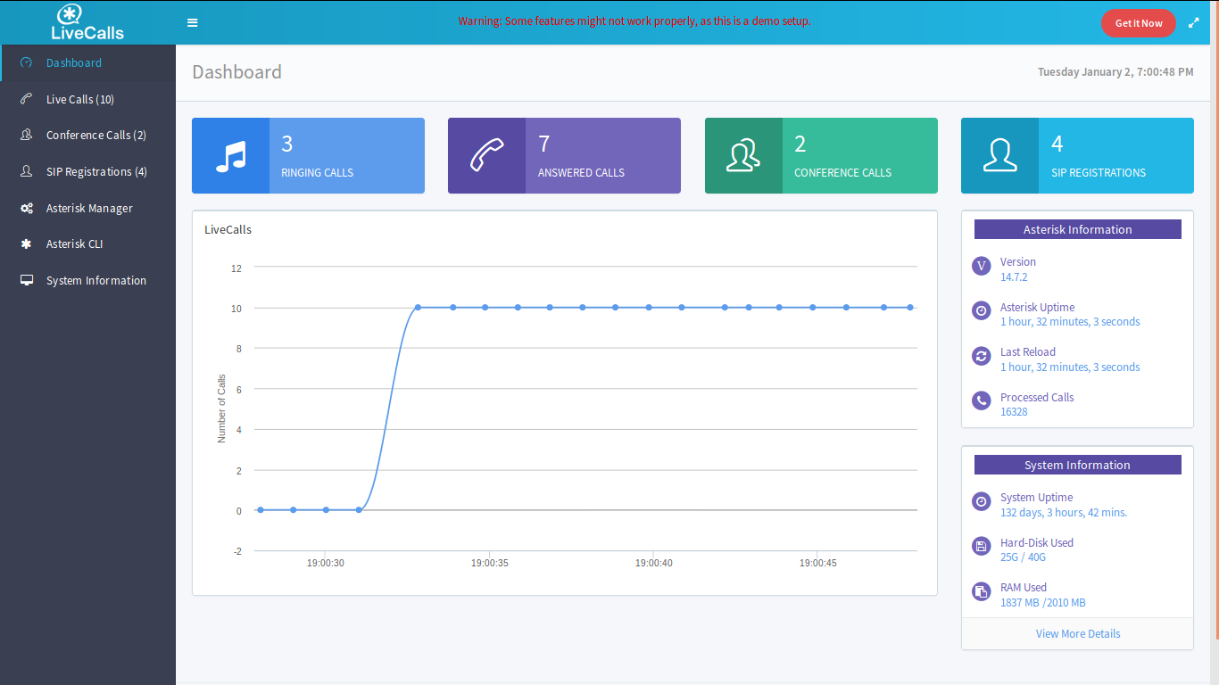The image size is (1219, 685).
Task: Click the LiveCalls logo
Action: (87, 22)
